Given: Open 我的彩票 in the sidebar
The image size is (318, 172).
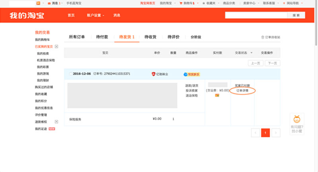Looking at the screenshot, I should (43, 67).
